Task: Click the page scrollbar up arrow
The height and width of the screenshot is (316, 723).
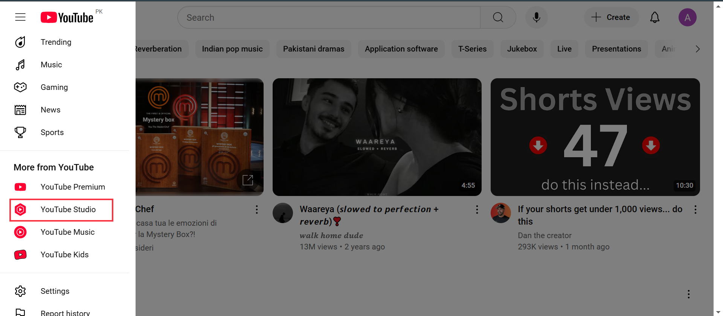Action: [718, 6]
